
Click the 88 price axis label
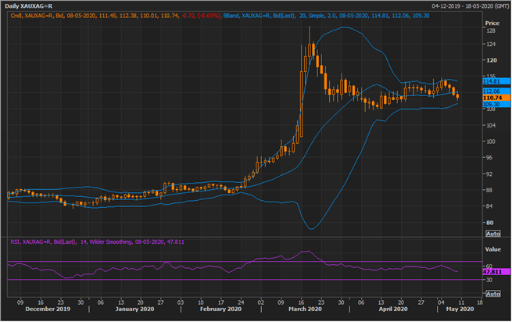(x=489, y=190)
